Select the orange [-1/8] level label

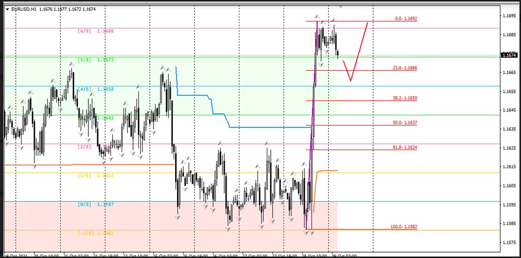pos(96,233)
